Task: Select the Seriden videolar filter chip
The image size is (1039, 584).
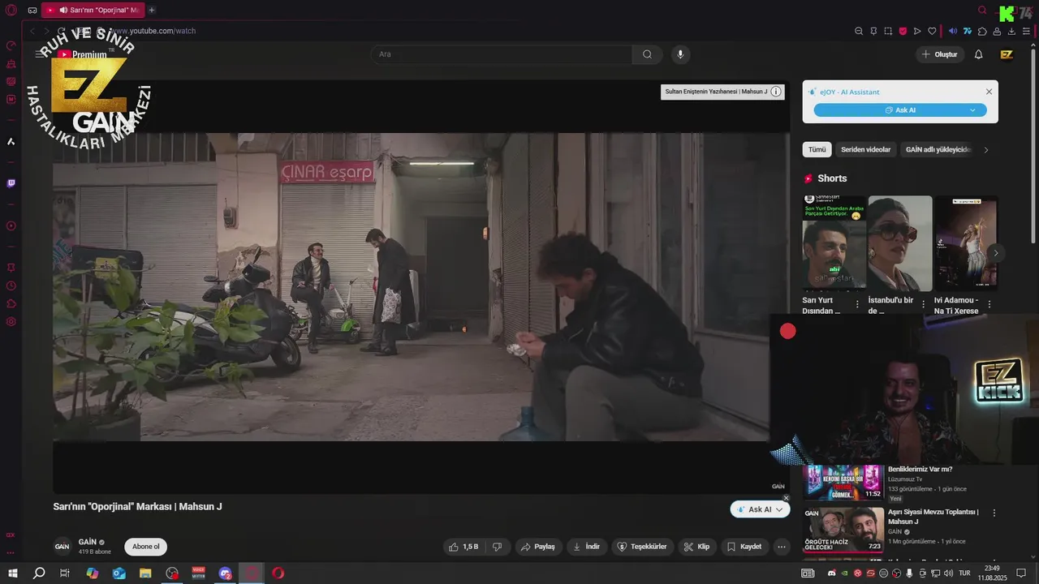Action: pos(865,149)
